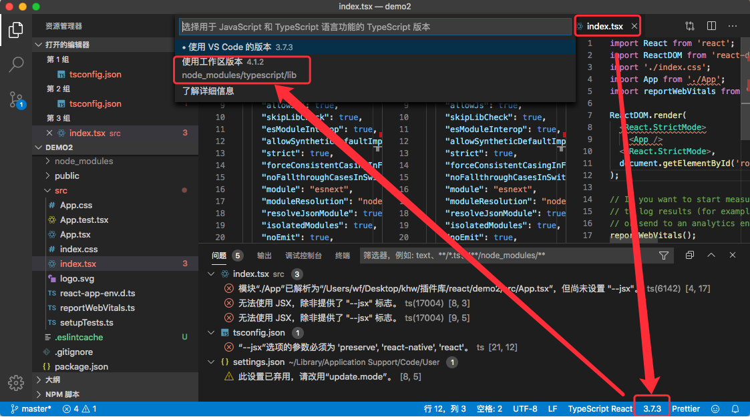Split the editor with the split icon

coord(711,26)
